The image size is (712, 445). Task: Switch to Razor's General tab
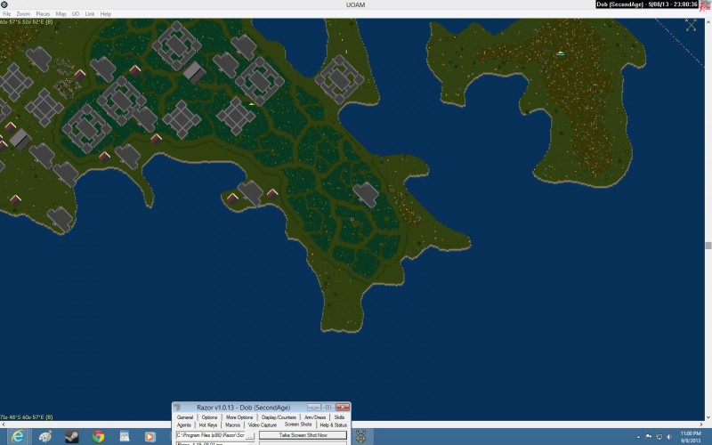(185, 417)
